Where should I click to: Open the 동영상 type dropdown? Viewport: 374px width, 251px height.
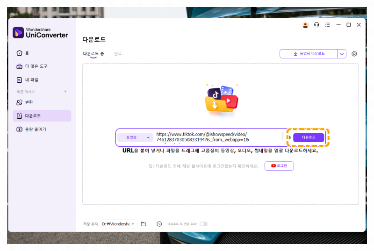click(x=135, y=137)
